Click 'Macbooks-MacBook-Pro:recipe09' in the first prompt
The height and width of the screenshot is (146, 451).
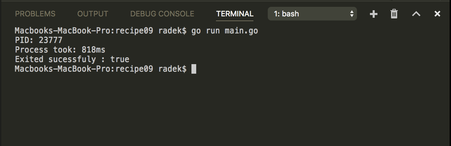84,31
